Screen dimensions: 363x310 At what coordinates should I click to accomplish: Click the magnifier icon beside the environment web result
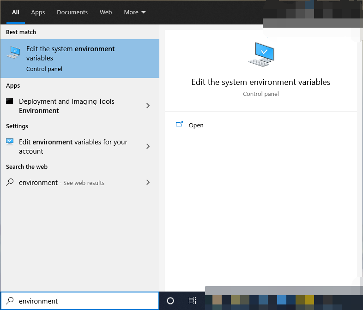tap(10, 182)
